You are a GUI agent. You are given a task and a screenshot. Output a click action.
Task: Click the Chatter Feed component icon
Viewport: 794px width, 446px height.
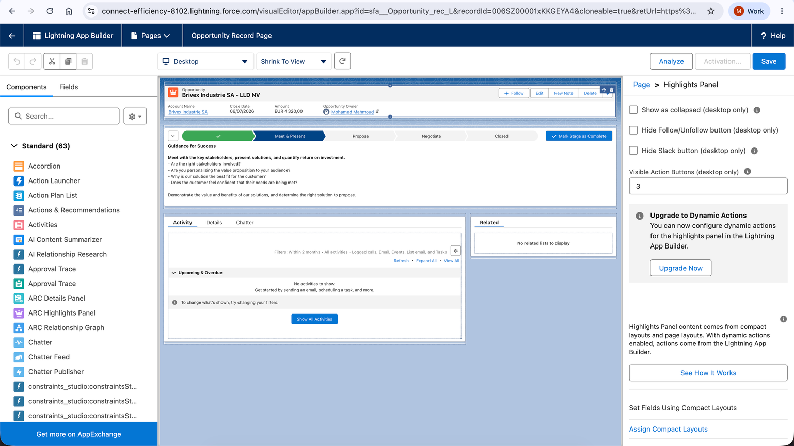(x=19, y=357)
